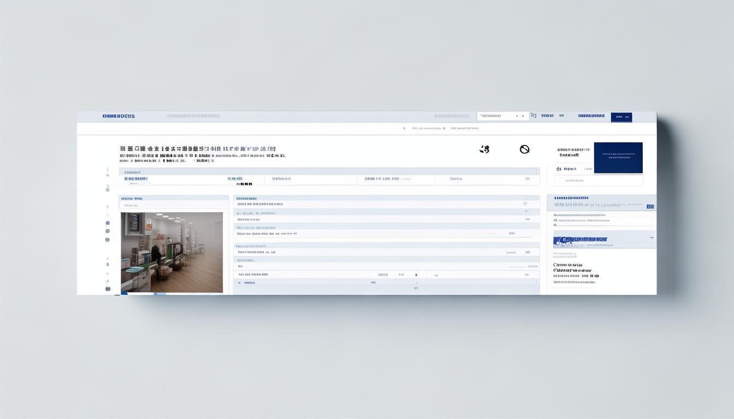
Task: Click middle icon of three grouped sidebar icons
Action: point(108,231)
